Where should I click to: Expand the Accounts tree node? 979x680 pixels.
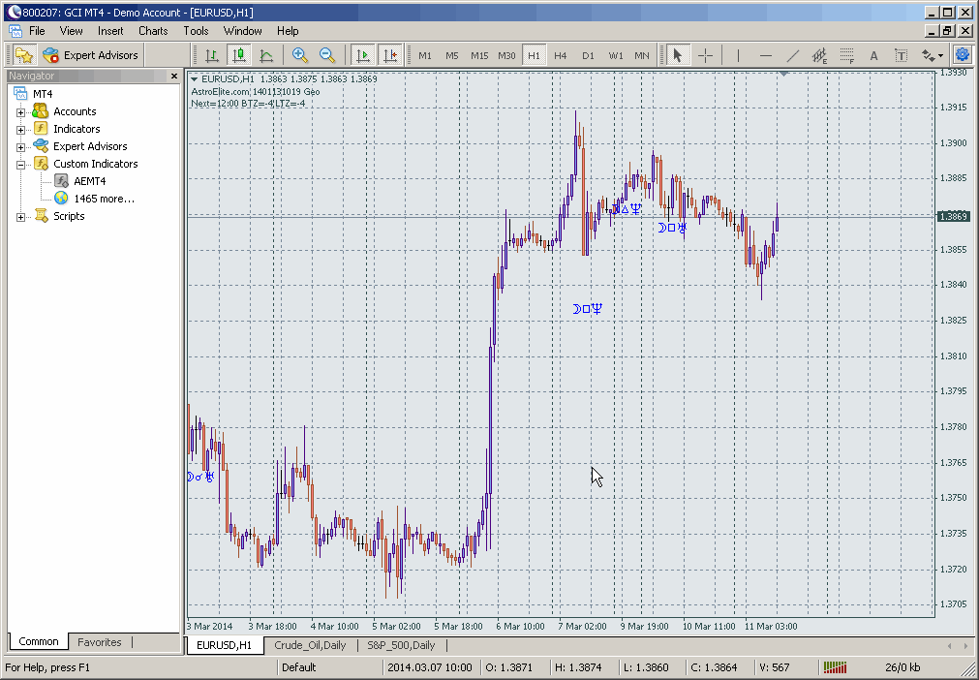coord(21,112)
